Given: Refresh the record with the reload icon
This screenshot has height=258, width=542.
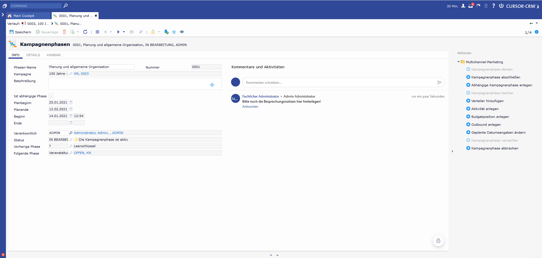Looking at the screenshot, I should point(85,32).
